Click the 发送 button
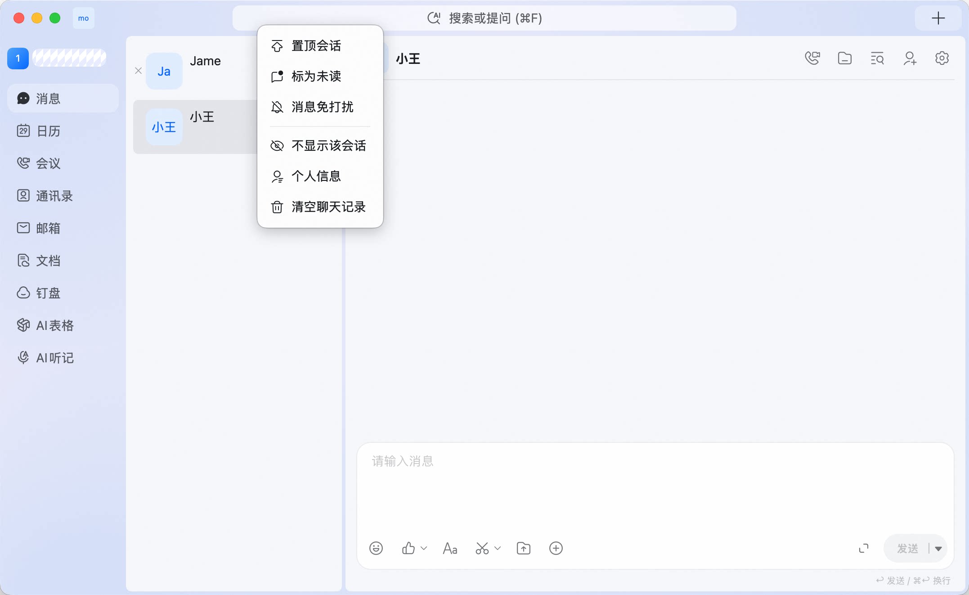This screenshot has height=595, width=969. click(x=907, y=549)
